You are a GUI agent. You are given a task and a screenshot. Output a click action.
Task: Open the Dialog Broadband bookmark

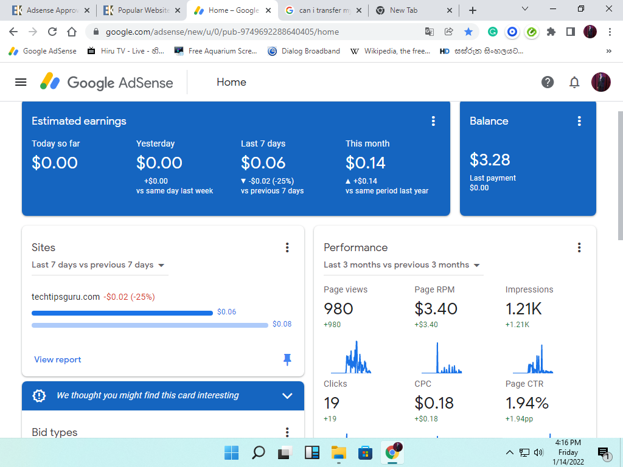click(304, 51)
